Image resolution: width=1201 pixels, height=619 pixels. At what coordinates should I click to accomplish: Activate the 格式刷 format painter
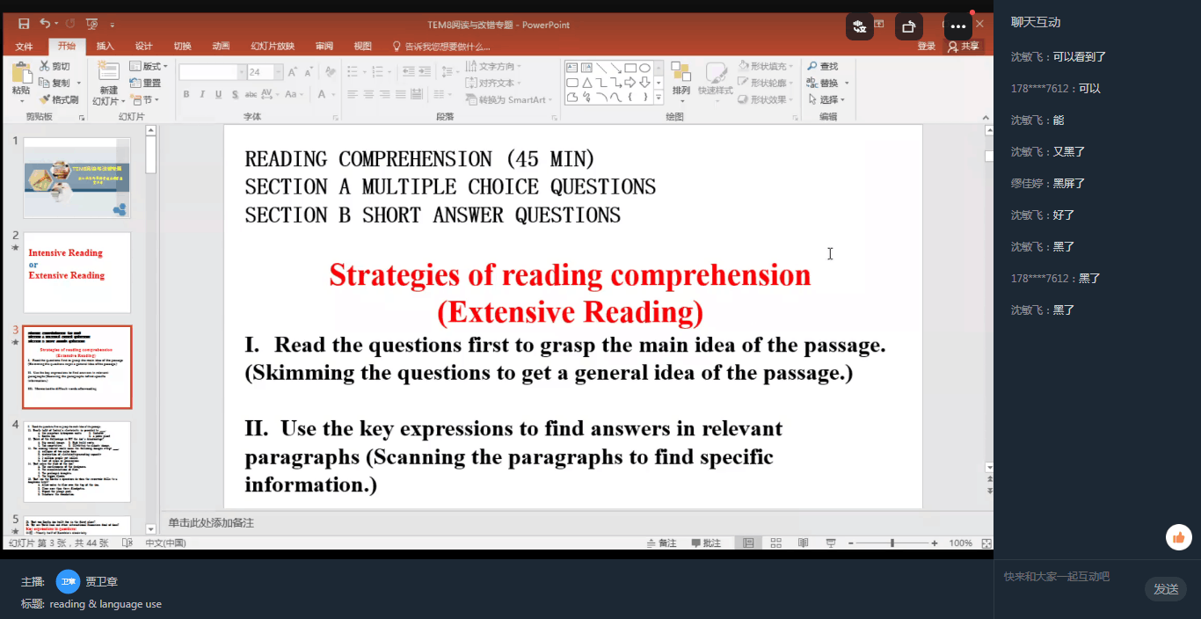click(59, 99)
